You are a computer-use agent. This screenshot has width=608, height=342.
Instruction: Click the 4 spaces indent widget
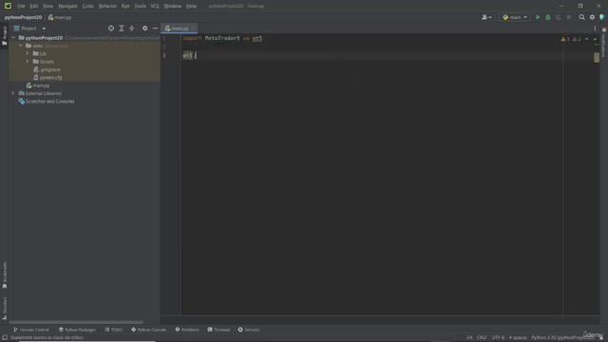click(x=518, y=338)
